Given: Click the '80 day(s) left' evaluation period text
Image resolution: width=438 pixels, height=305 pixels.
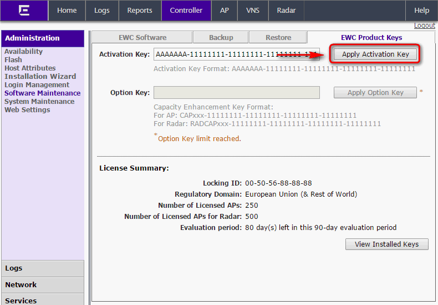Looking at the screenshot, I should (320, 228).
